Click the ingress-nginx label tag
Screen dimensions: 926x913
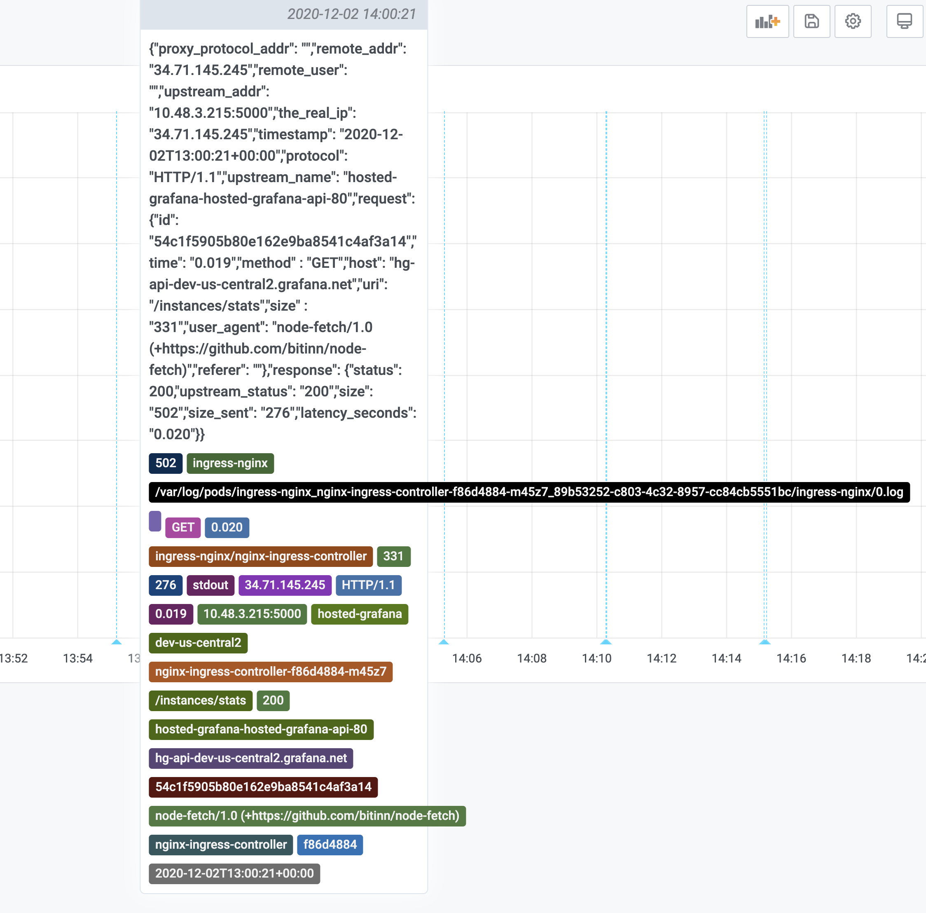(x=230, y=463)
